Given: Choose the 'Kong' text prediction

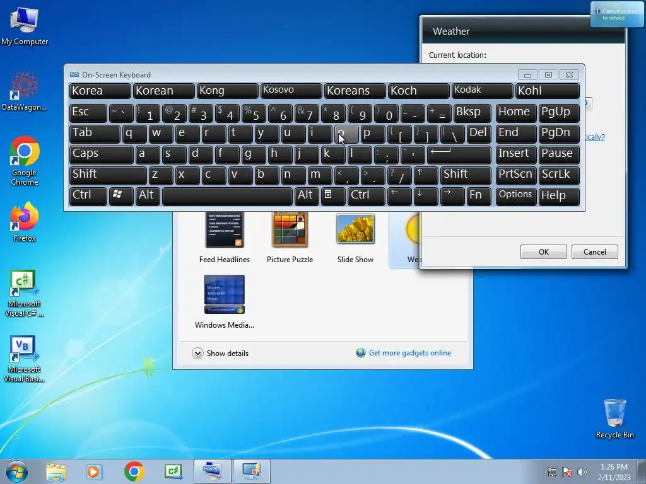Looking at the screenshot, I should (x=227, y=91).
